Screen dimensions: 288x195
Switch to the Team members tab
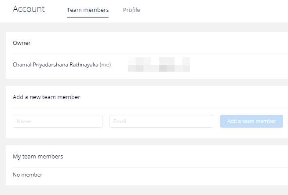87,10
